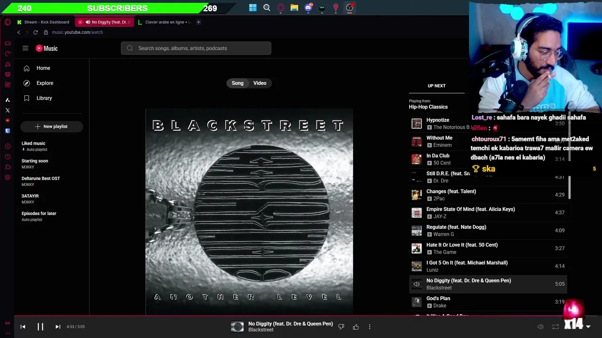Open the X (Twitter) sidebar panel
The height and width of the screenshot is (338, 602).
click(8, 110)
